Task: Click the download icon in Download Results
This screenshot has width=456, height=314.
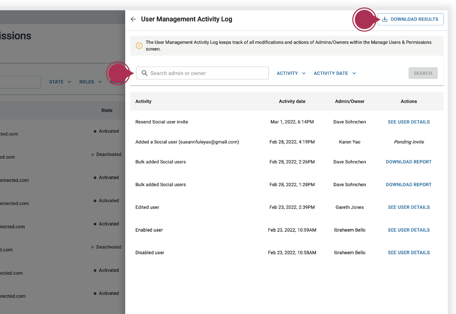Action: [385, 19]
